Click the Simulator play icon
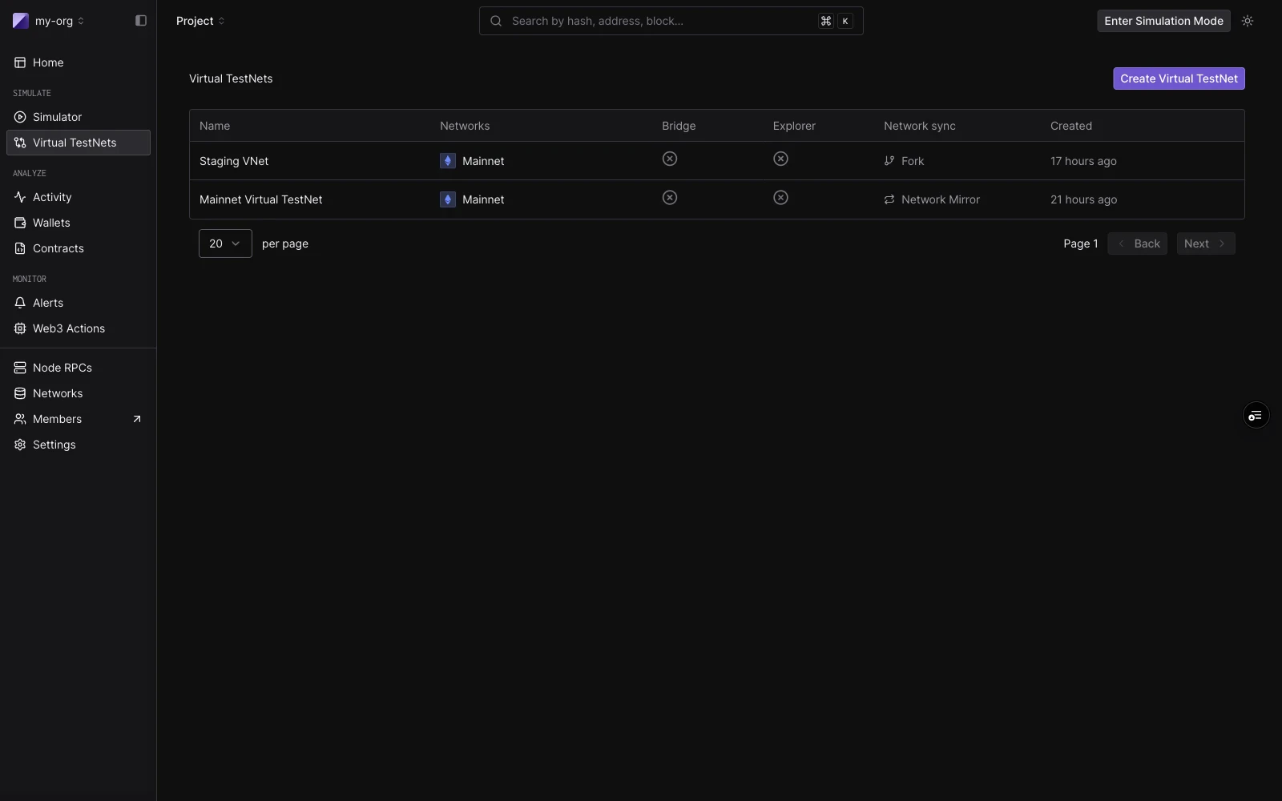1282x801 pixels. (20, 117)
